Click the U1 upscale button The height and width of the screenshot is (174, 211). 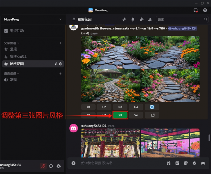click(x=88, y=107)
